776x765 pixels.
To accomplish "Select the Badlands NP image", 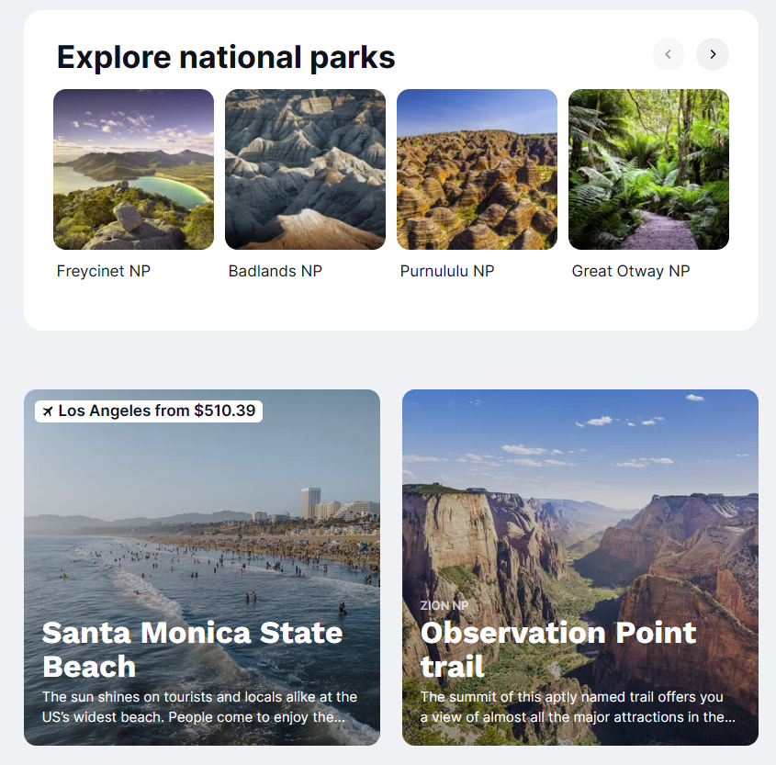I will point(305,169).
